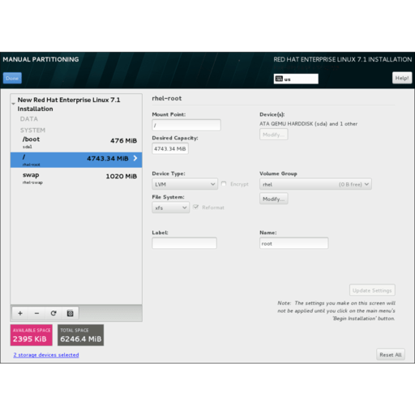Click the Label input field
415x415 pixels.
click(x=184, y=243)
